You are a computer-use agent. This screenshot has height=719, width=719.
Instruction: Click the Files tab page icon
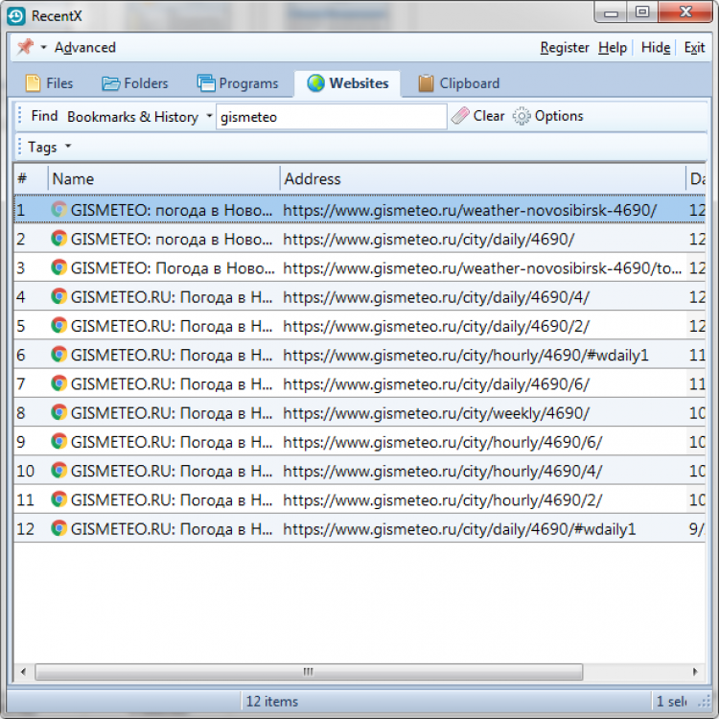[x=33, y=83]
